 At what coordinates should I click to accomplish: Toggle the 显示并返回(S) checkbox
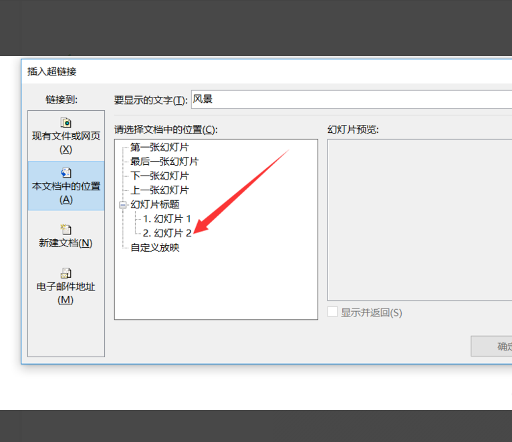332,312
